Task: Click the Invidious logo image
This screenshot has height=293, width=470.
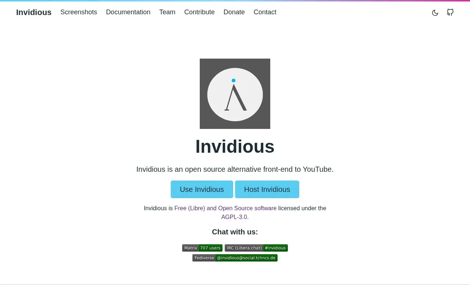Action: 235,94
